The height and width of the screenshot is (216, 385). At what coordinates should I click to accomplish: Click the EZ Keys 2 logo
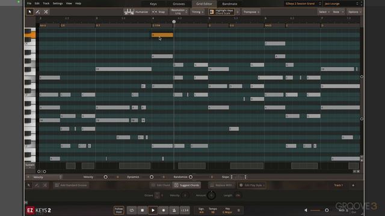point(38,211)
